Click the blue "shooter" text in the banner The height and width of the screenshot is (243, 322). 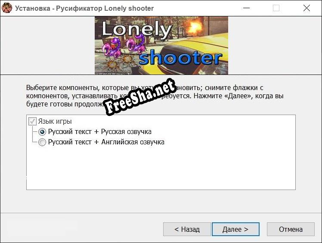(x=181, y=58)
